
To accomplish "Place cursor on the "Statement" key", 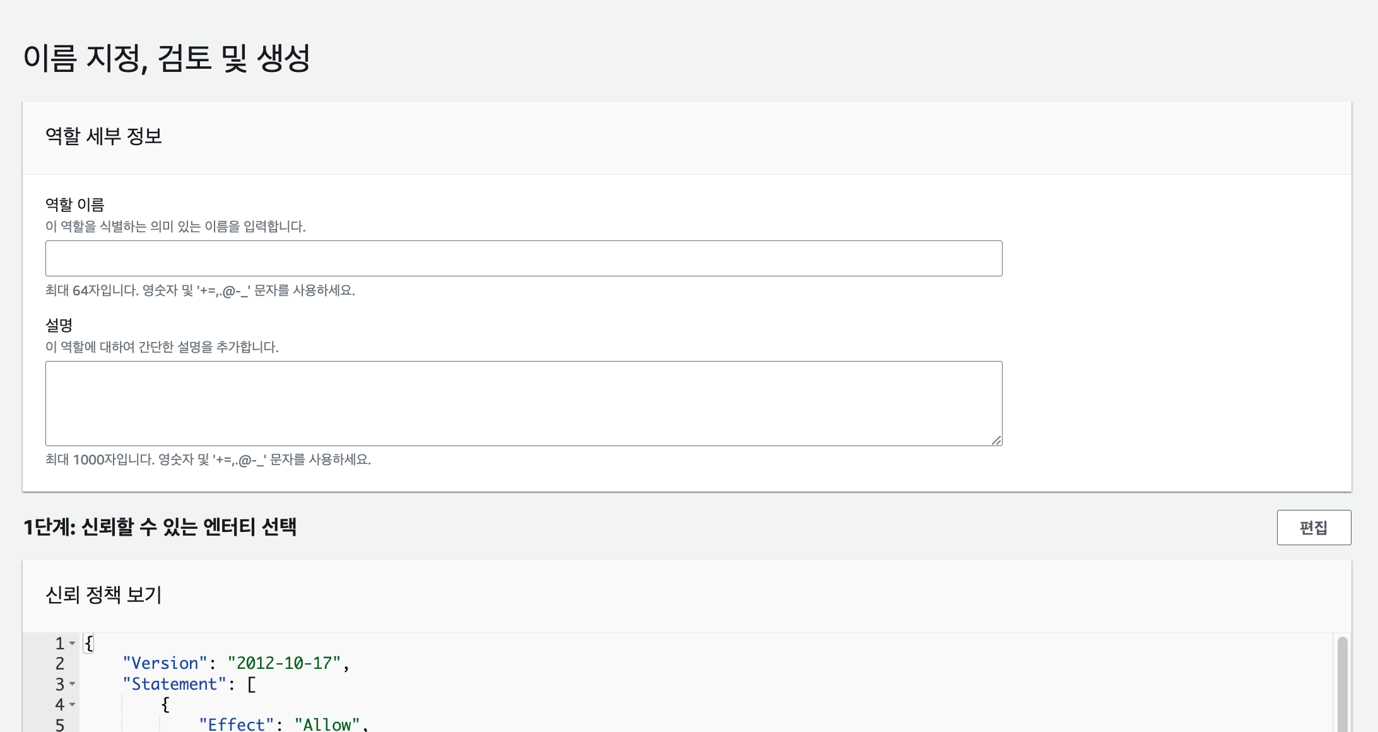I will point(174,684).
